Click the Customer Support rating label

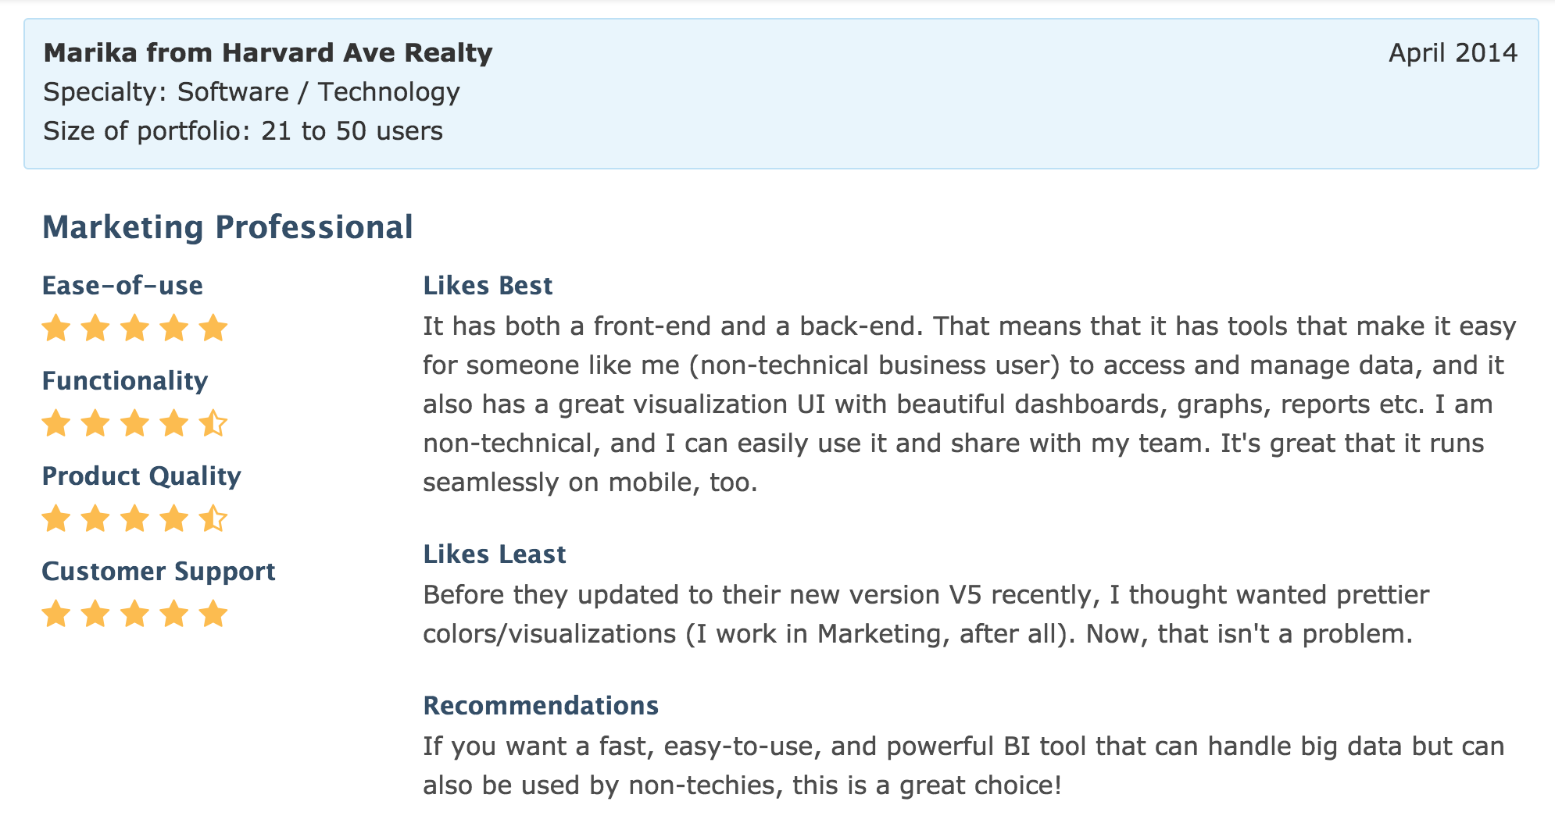(159, 572)
